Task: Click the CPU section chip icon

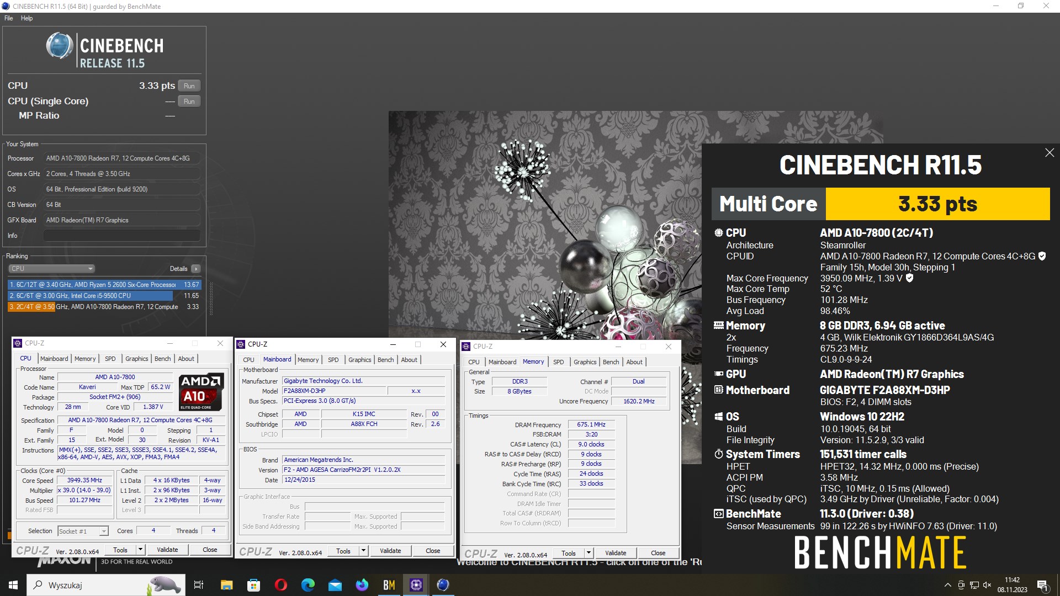Action: [x=718, y=233]
